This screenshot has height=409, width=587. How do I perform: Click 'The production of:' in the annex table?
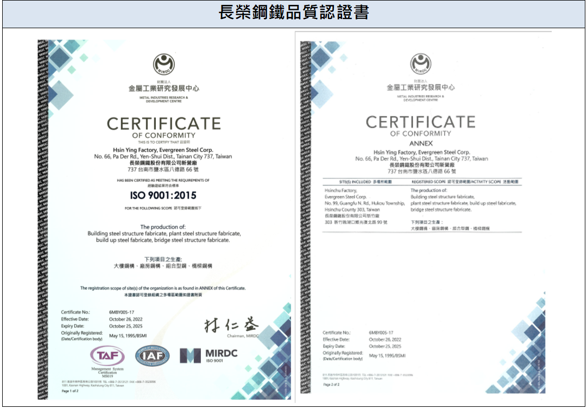coord(428,190)
